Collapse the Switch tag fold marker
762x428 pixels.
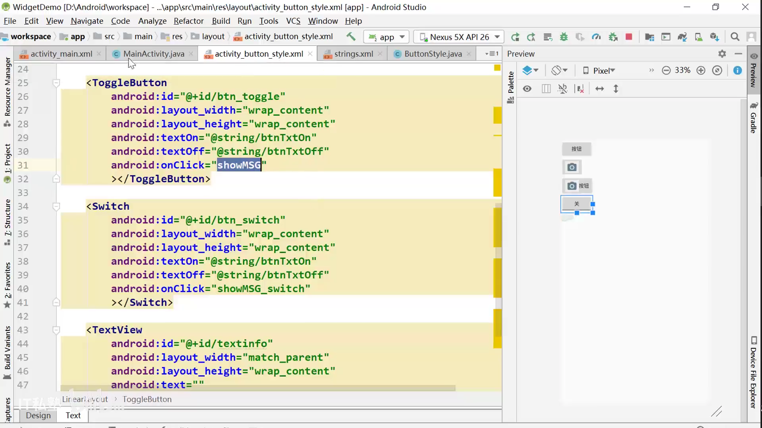tap(56, 206)
